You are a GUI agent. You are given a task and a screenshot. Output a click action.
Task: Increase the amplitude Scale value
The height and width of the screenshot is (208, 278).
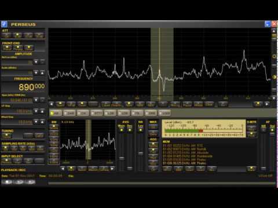(42, 73)
